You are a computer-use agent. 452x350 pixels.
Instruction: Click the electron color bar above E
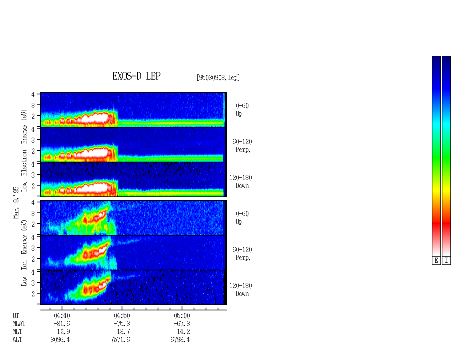pyautogui.click(x=436, y=156)
